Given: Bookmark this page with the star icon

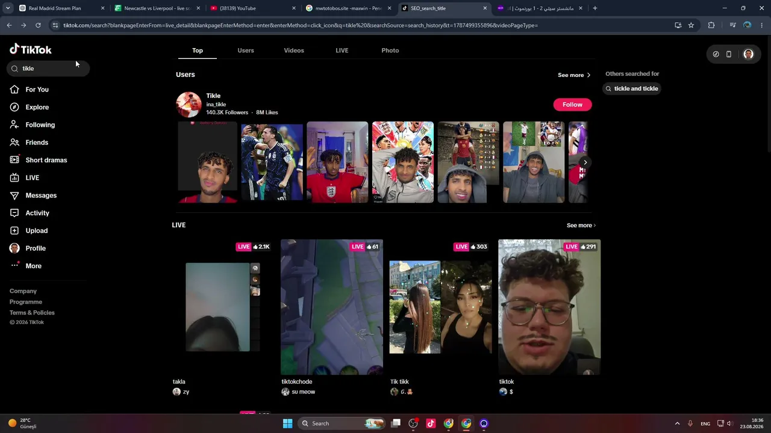Looking at the screenshot, I should click(691, 25).
